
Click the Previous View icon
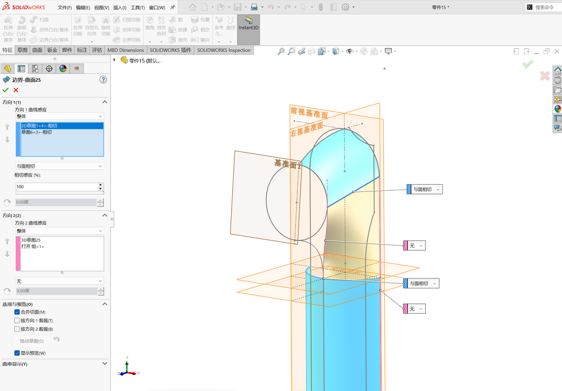pyautogui.click(x=301, y=51)
